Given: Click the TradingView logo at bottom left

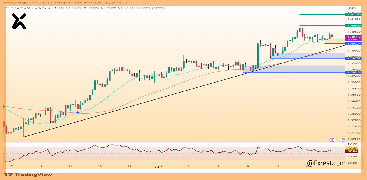Looking at the screenshot, I should (28, 174).
